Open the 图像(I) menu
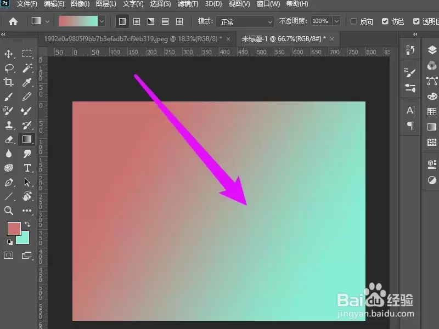Screen dimensions: 439x329 tap(80, 4)
